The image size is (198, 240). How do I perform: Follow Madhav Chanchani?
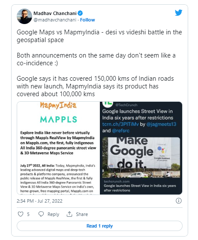[x=87, y=20]
